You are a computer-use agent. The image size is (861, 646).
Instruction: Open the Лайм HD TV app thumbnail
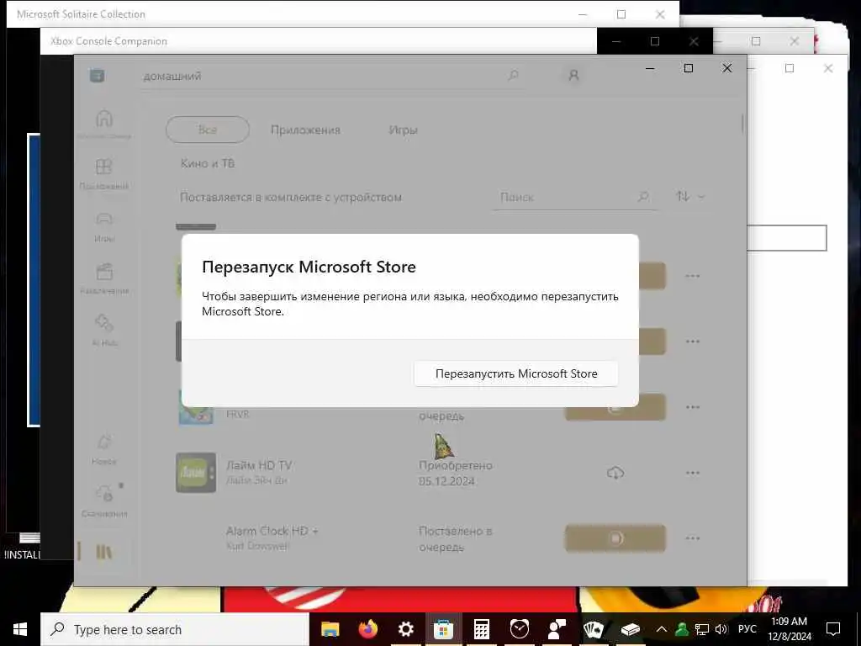(x=195, y=473)
